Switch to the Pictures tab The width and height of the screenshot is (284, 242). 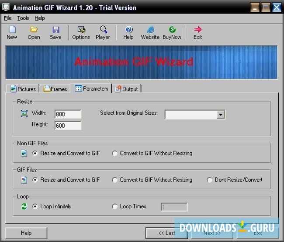23,89
